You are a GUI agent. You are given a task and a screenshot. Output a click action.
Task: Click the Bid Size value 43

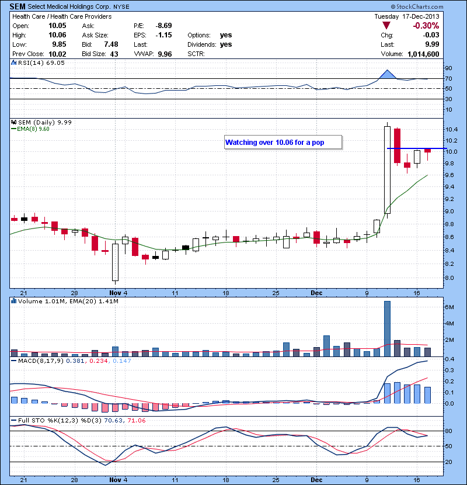[114, 54]
